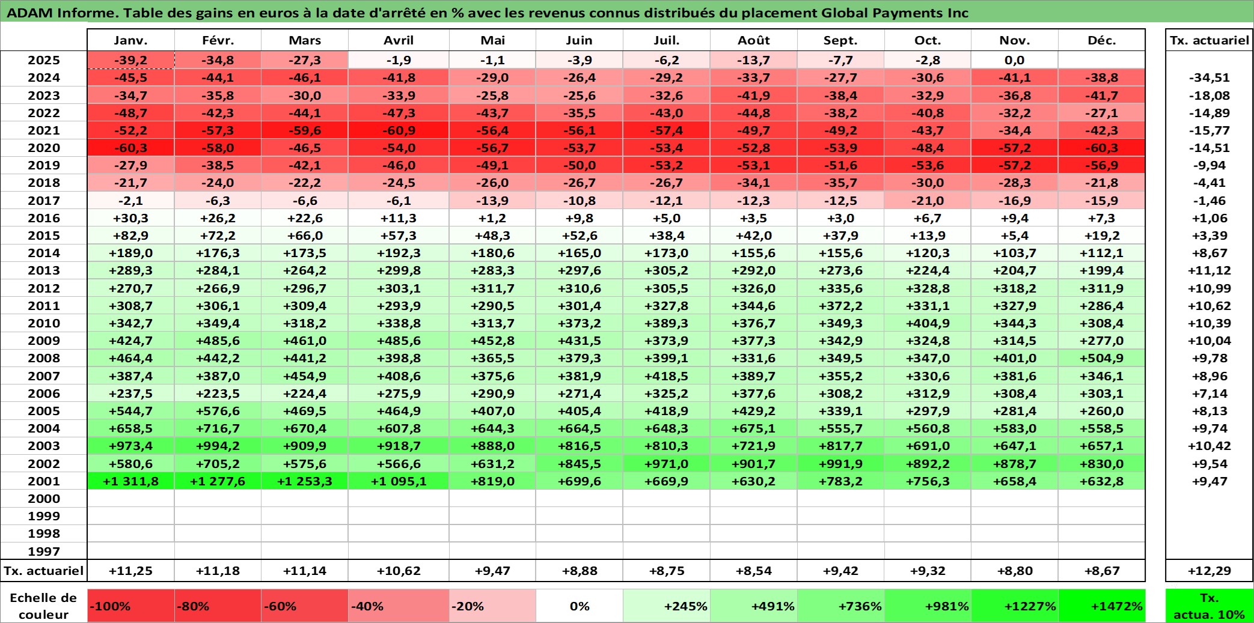Select the Tx. actuariel bottom row label
1254x623 pixels.
coord(44,571)
